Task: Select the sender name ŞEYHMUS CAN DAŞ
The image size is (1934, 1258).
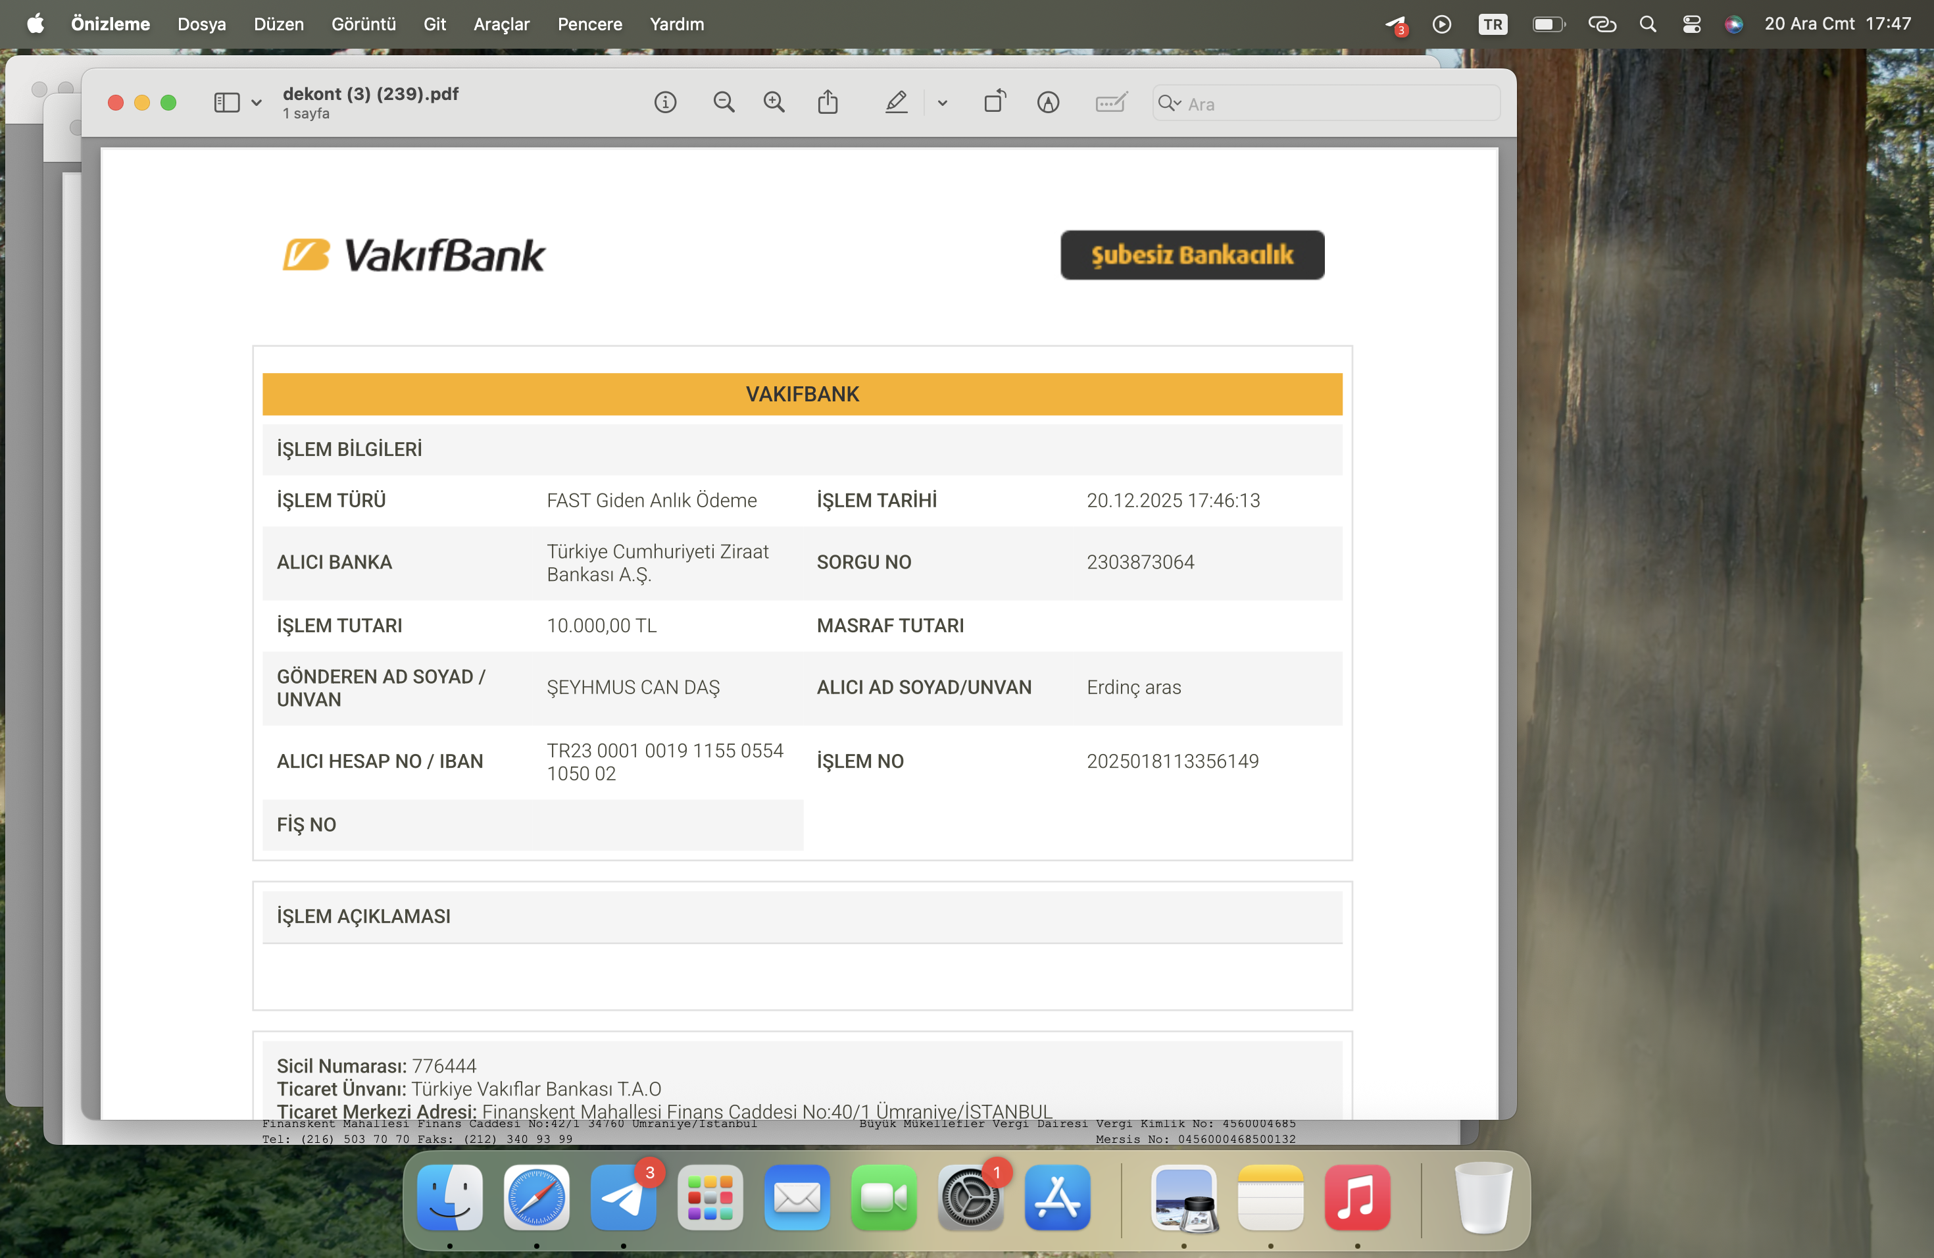Action: click(633, 688)
